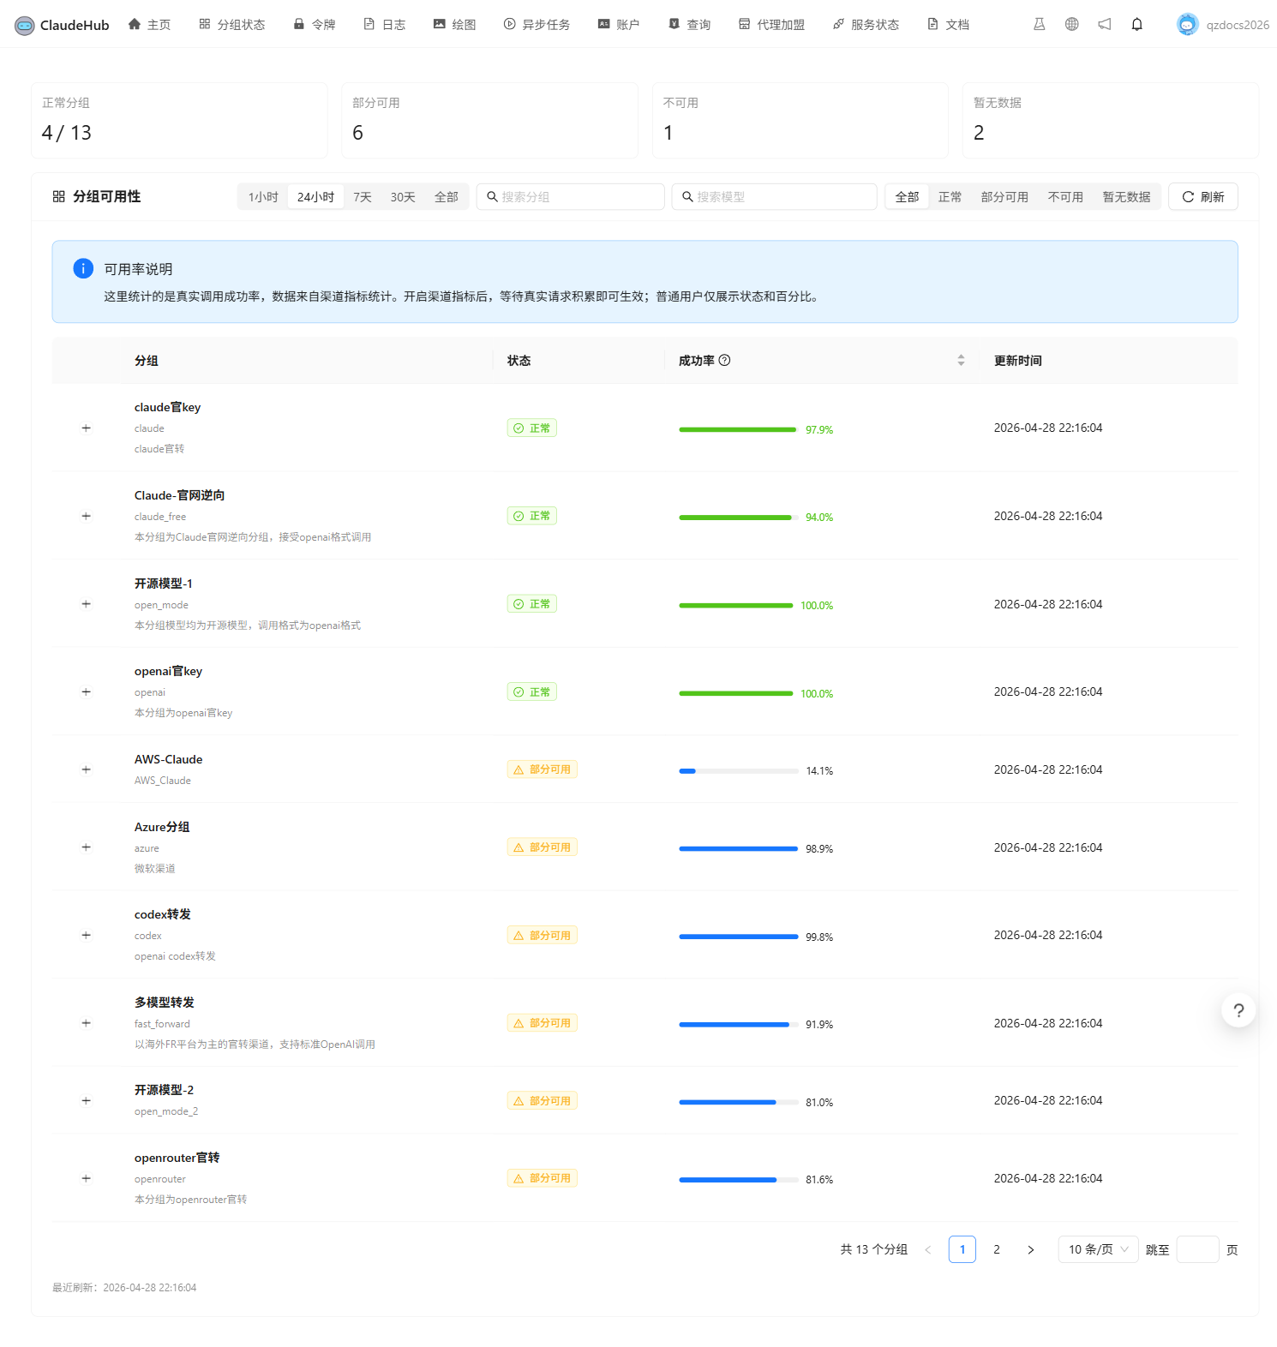Open the 10 条/页 page size dropdown
The image size is (1277, 1347).
(x=1098, y=1249)
